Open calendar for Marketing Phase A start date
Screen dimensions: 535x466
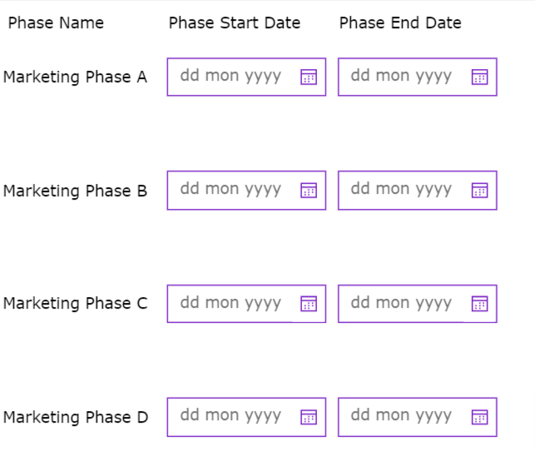[309, 77]
